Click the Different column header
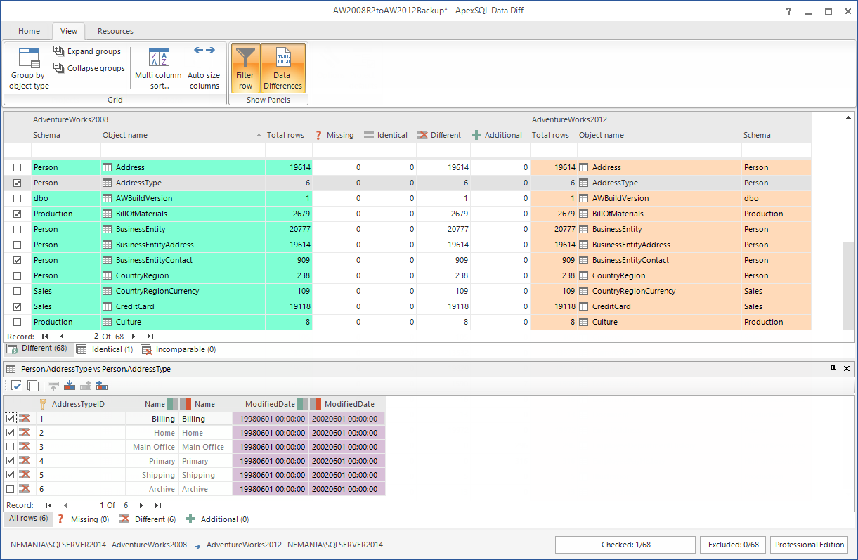The image size is (858, 560). pos(443,135)
